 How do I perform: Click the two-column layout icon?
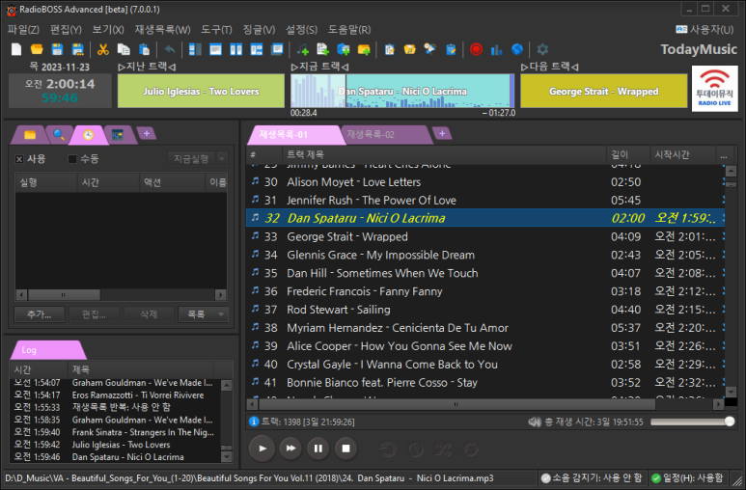tap(236, 49)
